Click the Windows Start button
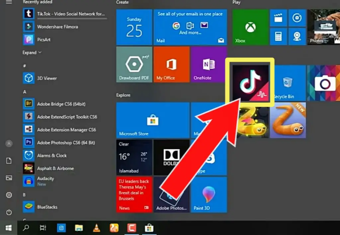Screen dimensions: 340x235 click(x=9, y=228)
